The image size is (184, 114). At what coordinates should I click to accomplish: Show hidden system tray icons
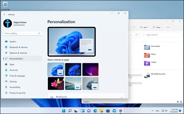click(152, 111)
